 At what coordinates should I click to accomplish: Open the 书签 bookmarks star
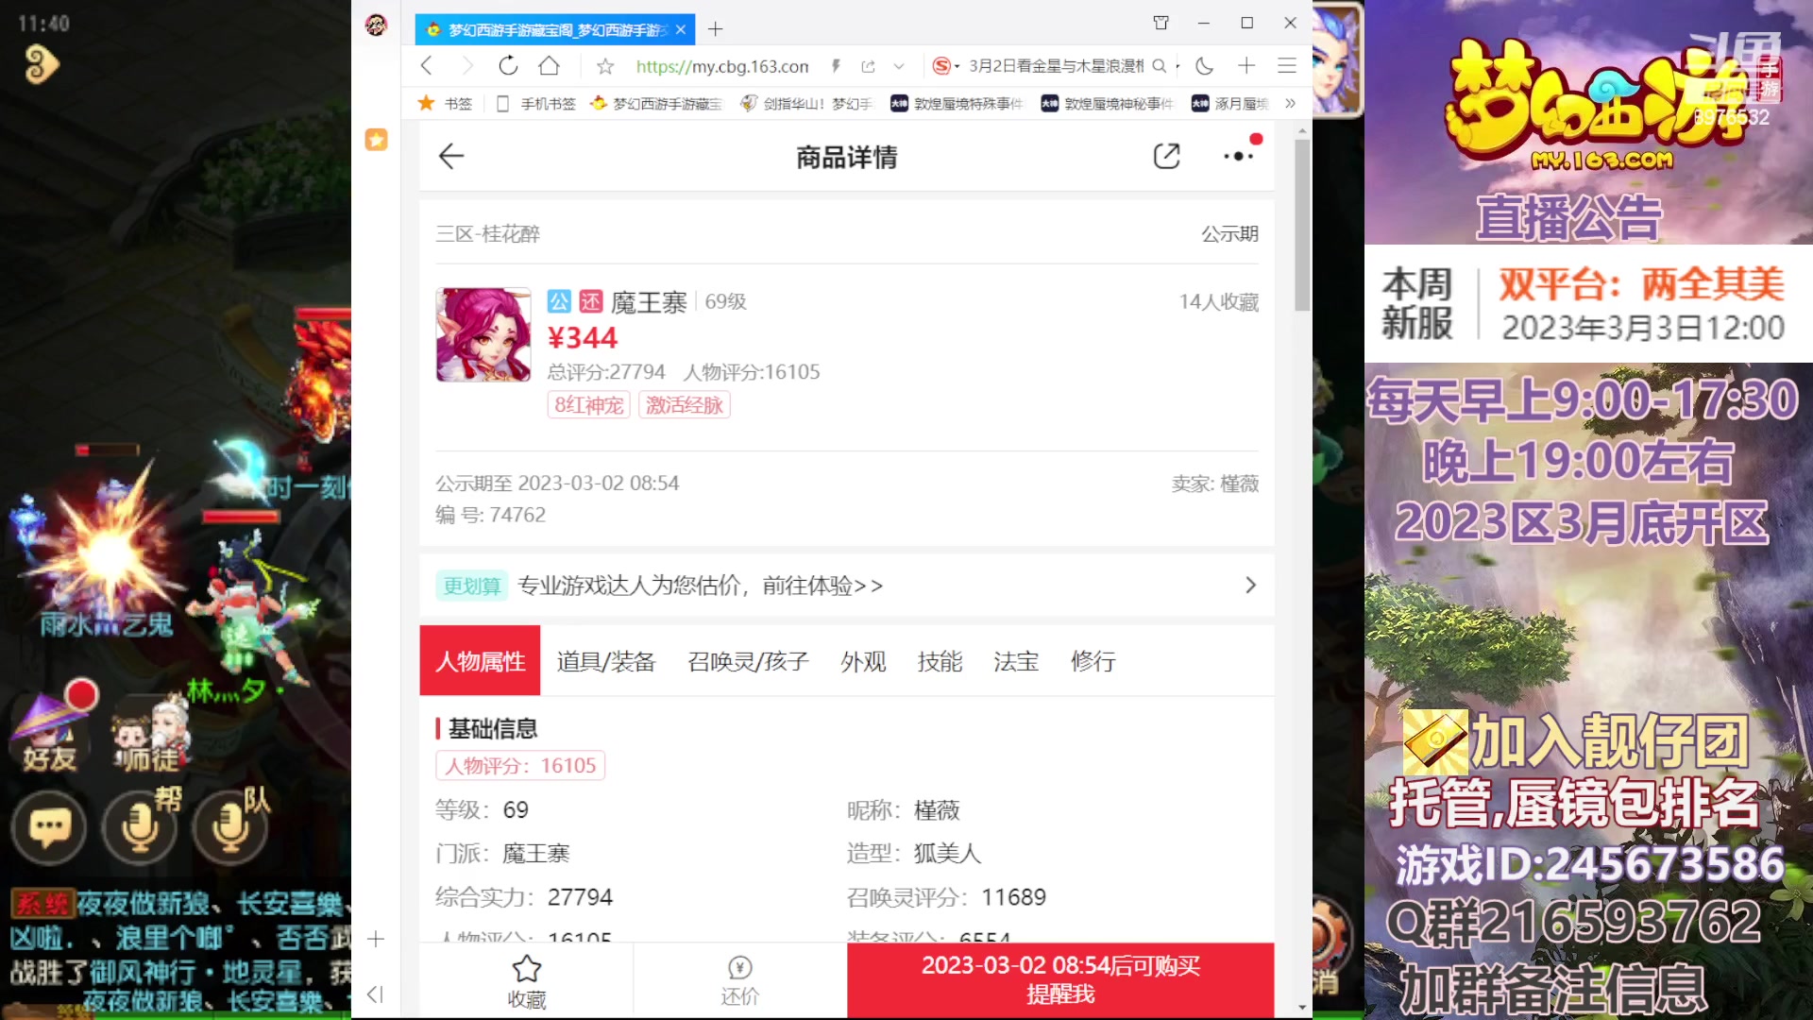445,104
